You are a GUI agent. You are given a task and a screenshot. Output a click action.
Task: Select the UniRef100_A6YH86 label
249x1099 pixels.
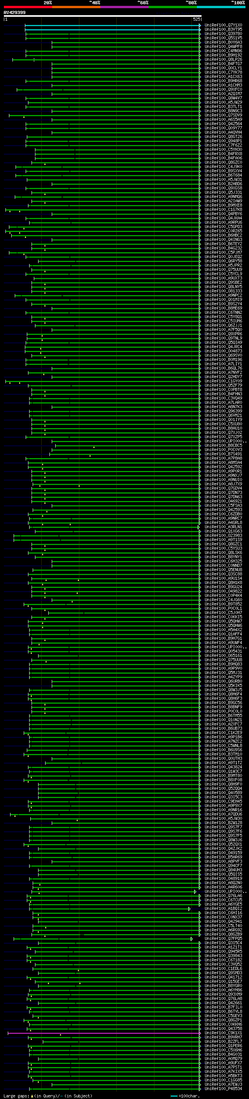(223, 990)
